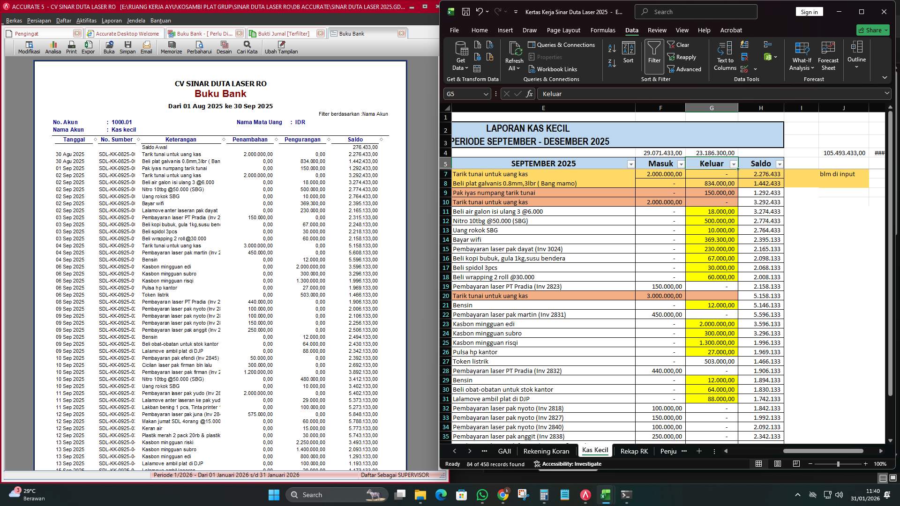
Task: Open the Email icon in Accurate toolbar
Action: tap(146, 47)
